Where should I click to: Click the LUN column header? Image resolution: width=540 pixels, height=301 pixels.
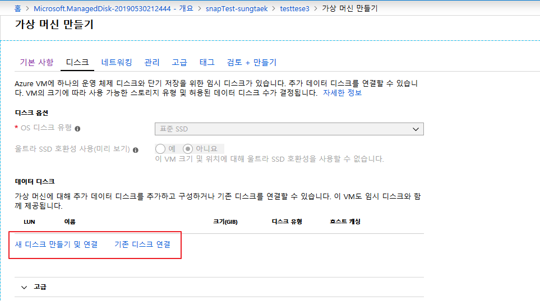[29, 222]
